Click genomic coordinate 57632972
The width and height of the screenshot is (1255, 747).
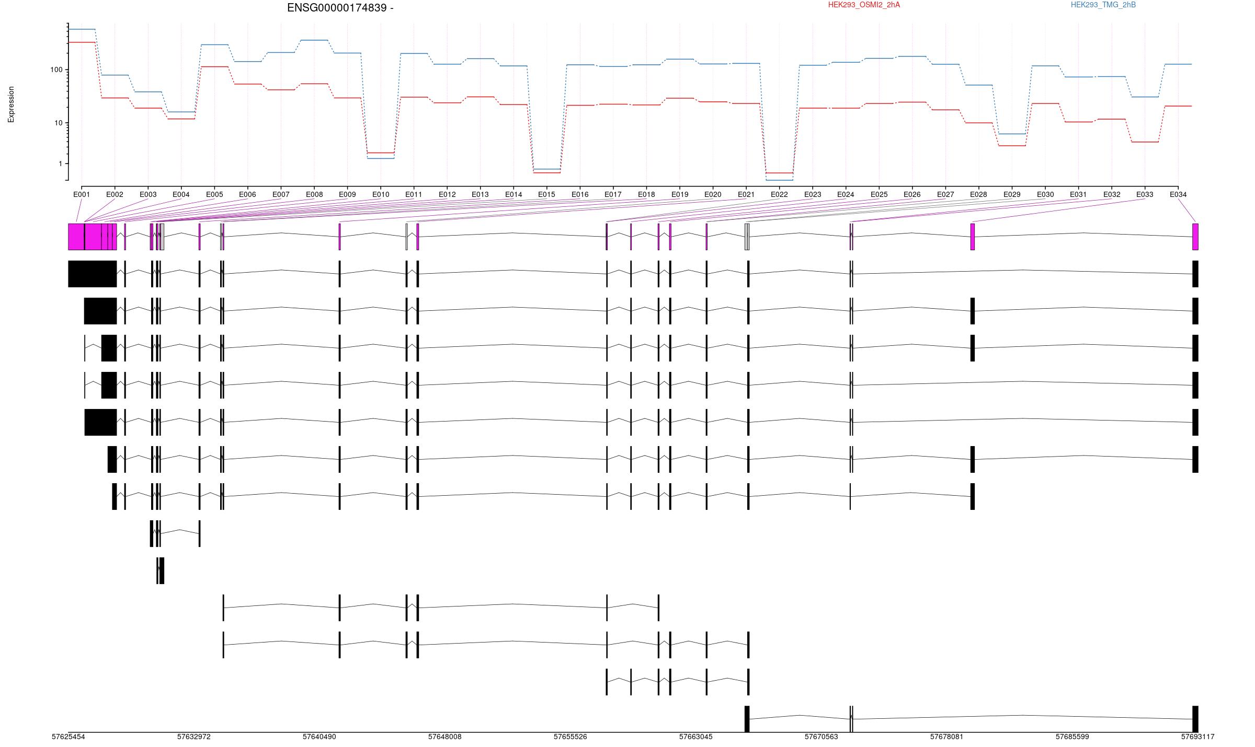pyautogui.click(x=193, y=737)
